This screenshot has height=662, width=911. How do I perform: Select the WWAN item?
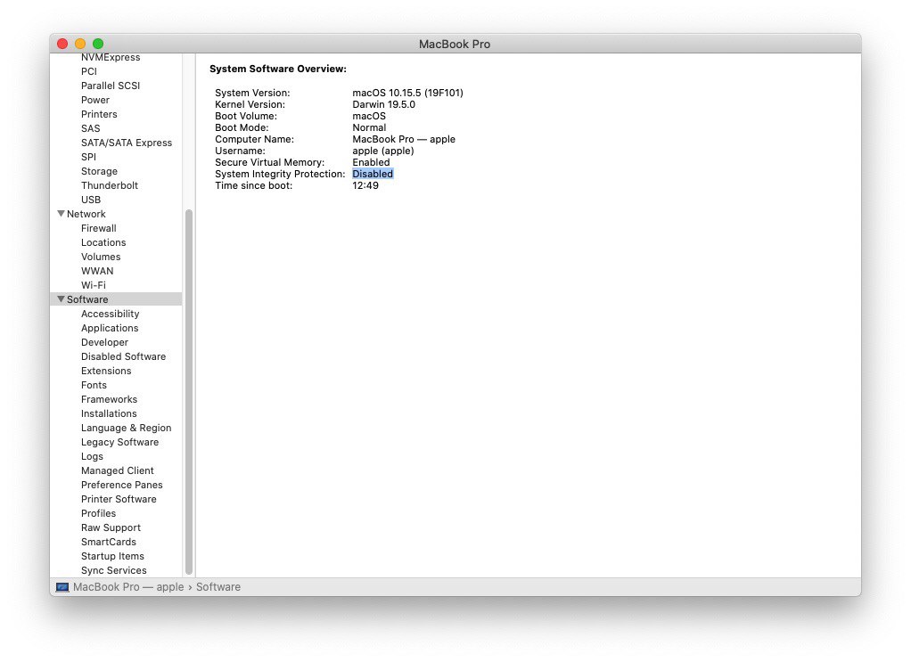point(97,271)
